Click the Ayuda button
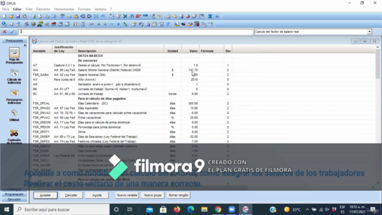This screenshot has width=382, height=215. click(97, 195)
